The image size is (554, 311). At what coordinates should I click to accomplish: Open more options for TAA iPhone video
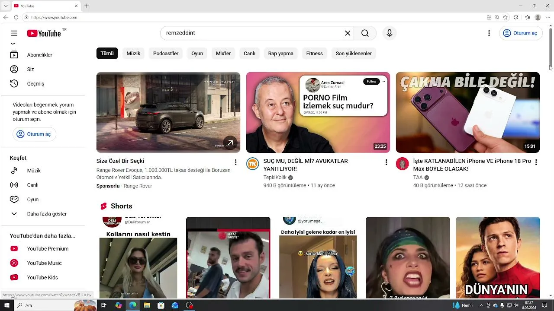536,162
